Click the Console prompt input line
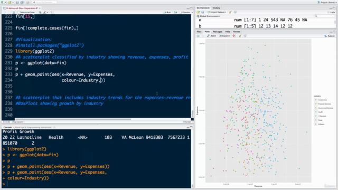Screen dimensions: 338x190 [x=97, y=184]
